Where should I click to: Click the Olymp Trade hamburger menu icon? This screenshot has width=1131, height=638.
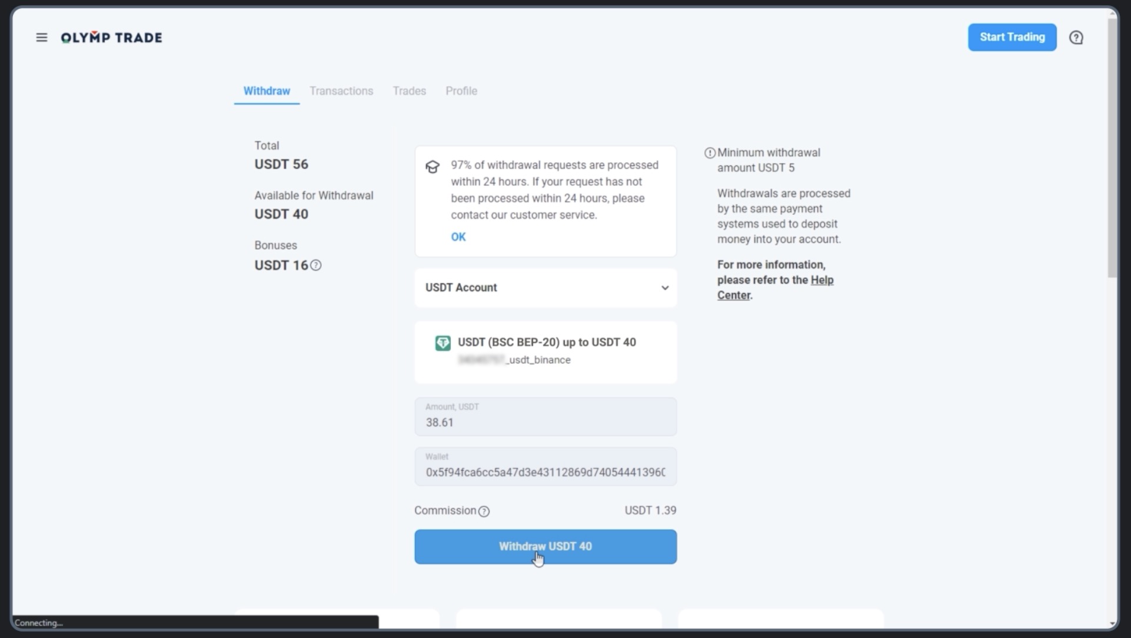[42, 36]
